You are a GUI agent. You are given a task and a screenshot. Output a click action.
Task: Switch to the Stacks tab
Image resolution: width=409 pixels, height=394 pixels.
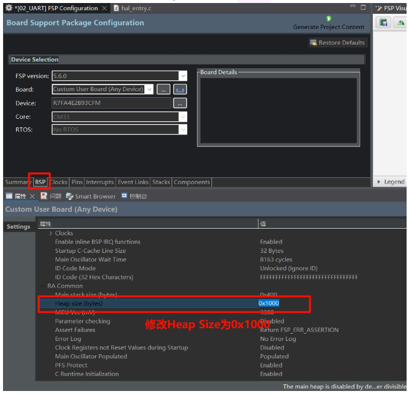pyautogui.click(x=161, y=182)
